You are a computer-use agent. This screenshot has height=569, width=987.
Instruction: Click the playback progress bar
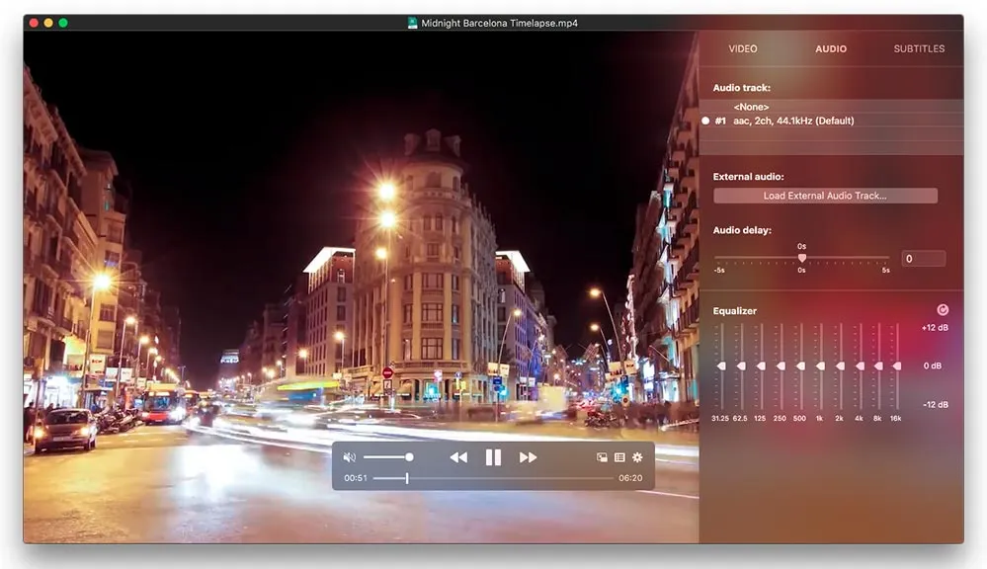click(x=494, y=478)
